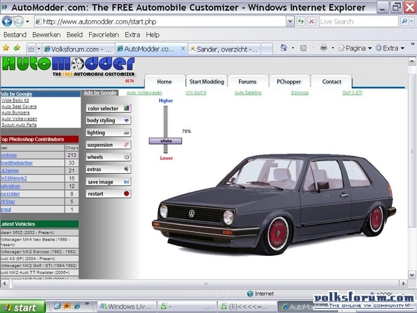The height and width of the screenshot is (313, 417).
Task: Click the VW Golf III ad link
Action: tap(196, 93)
